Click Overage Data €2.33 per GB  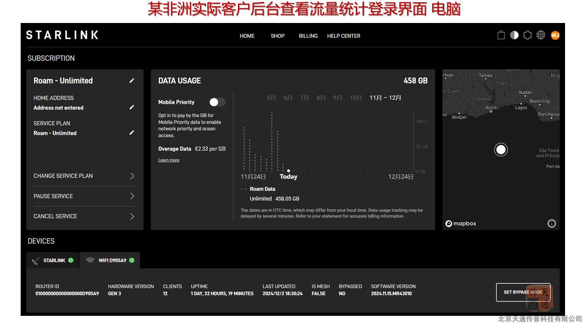tap(192, 149)
